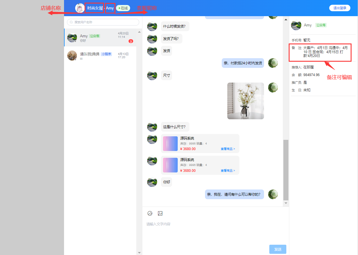
Task: Open the 请叫我绵绵 conversation
Action: (100, 56)
